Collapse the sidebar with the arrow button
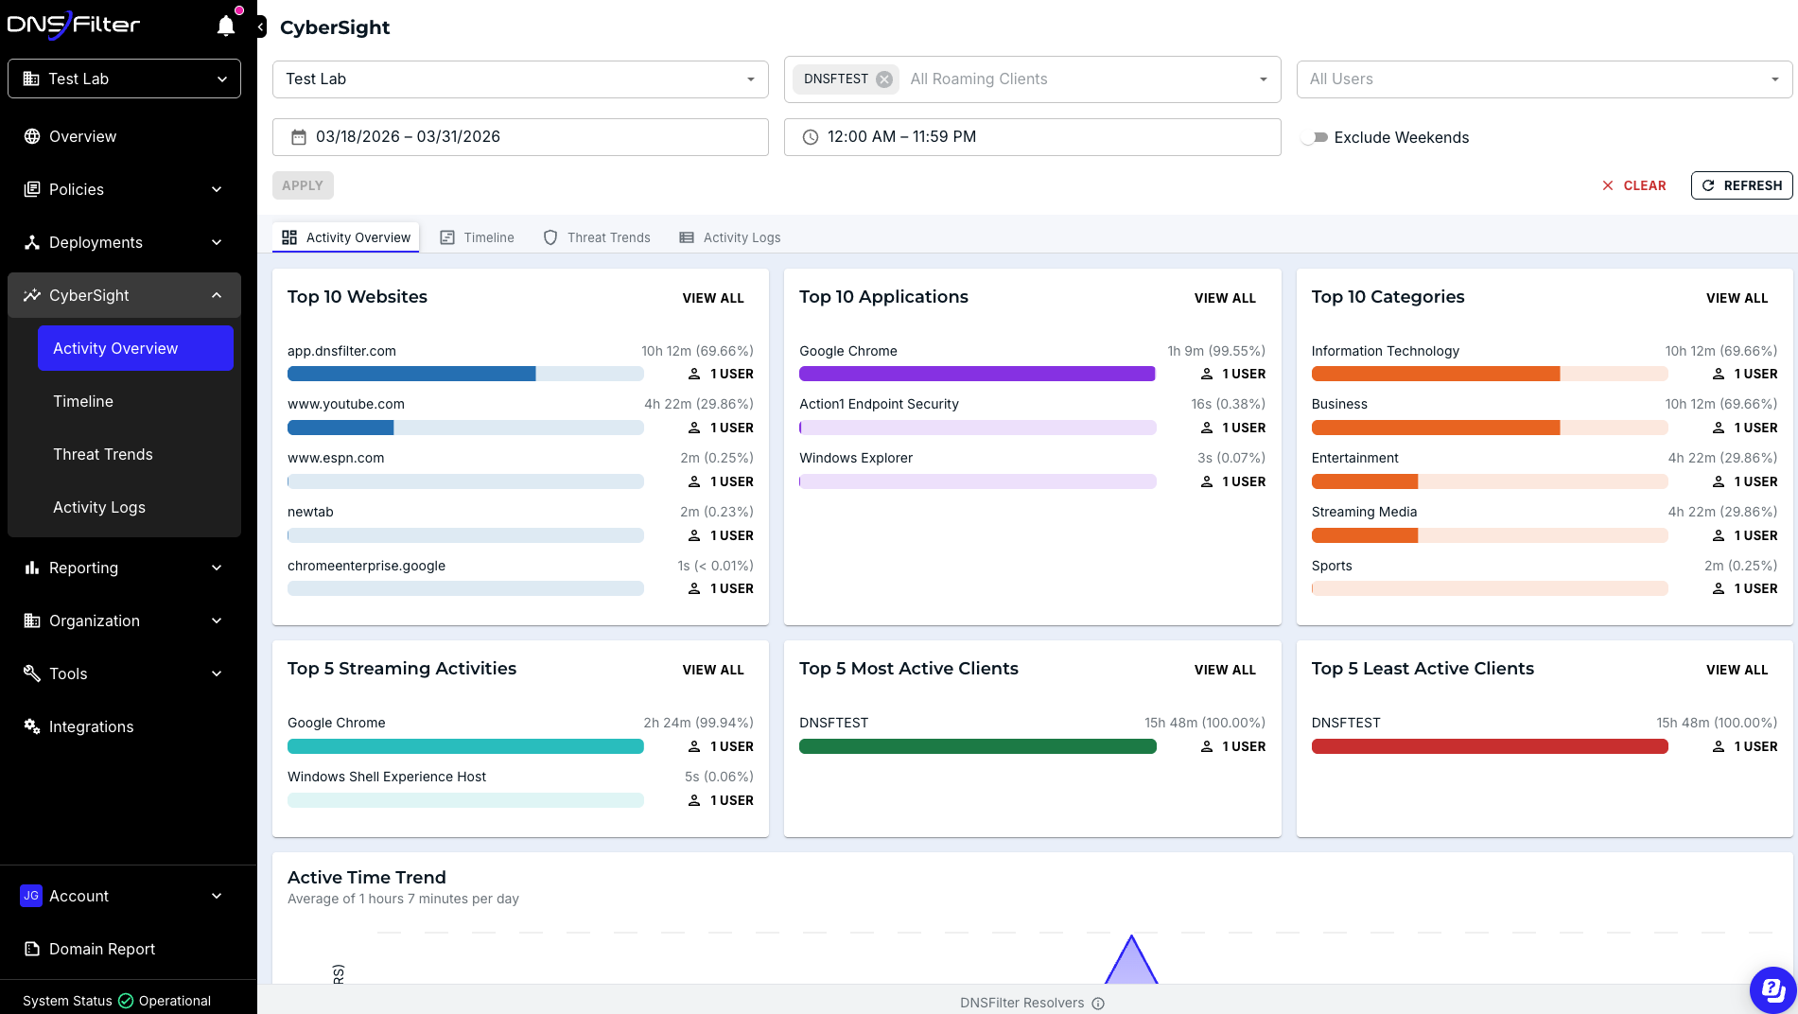The height and width of the screenshot is (1014, 1798). [261, 27]
